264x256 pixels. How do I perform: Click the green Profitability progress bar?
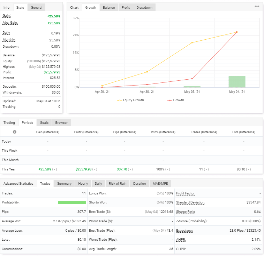pos(71,202)
